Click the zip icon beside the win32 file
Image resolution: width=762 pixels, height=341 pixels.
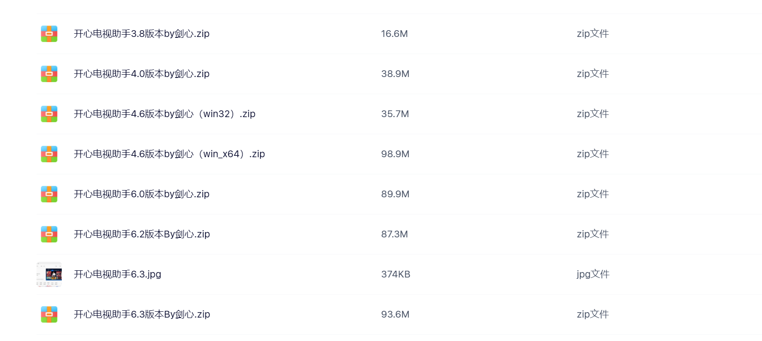[49, 114]
